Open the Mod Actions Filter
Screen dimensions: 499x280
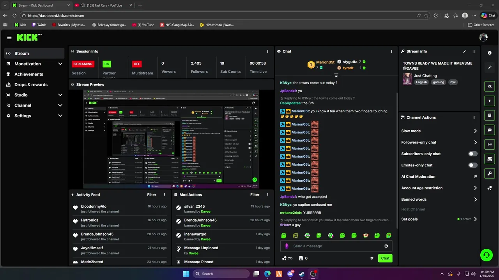255,195
